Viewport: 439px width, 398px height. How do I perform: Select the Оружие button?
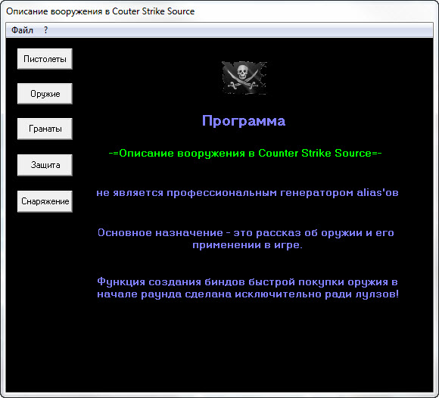tap(45, 94)
